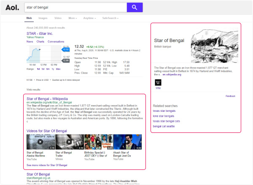Click the Star of Bengal barque sketch image
This screenshot has width=253, height=185.
pos(215,46)
